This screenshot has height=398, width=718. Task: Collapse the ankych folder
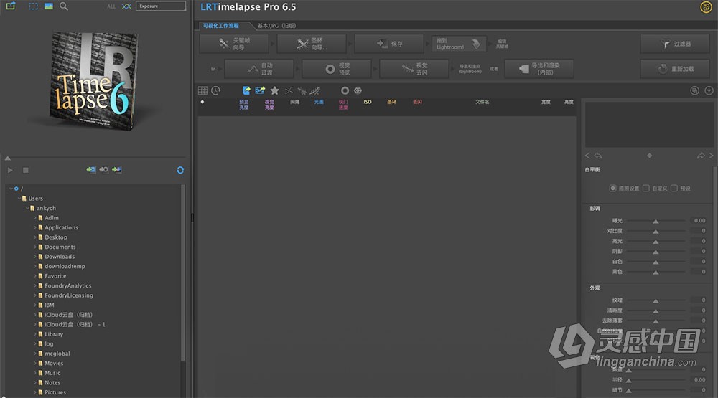coord(27,208)
